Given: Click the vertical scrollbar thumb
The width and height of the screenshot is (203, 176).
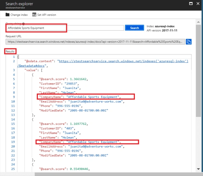Looking at the screenshot, I should pyautogui.click(x=198, y=71).
